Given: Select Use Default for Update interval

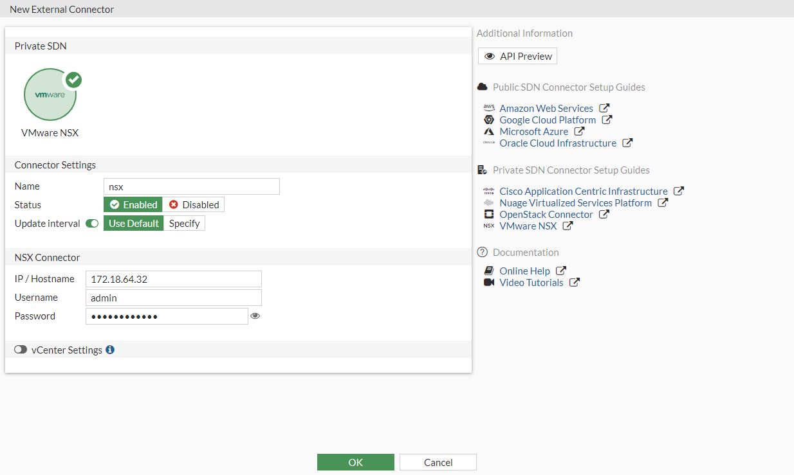Looking at the screenshot, I should (134, 223).
